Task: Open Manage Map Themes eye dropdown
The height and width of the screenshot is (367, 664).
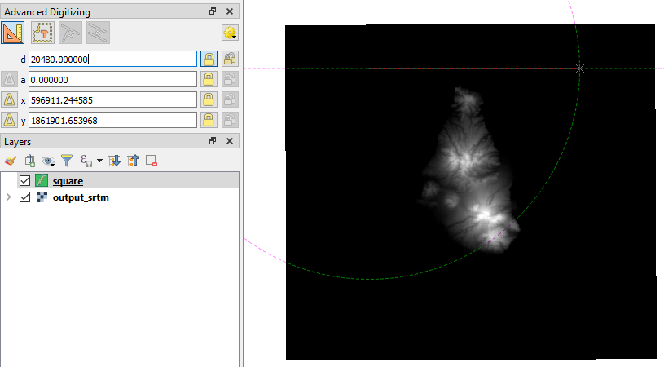Action: point(50,161)
